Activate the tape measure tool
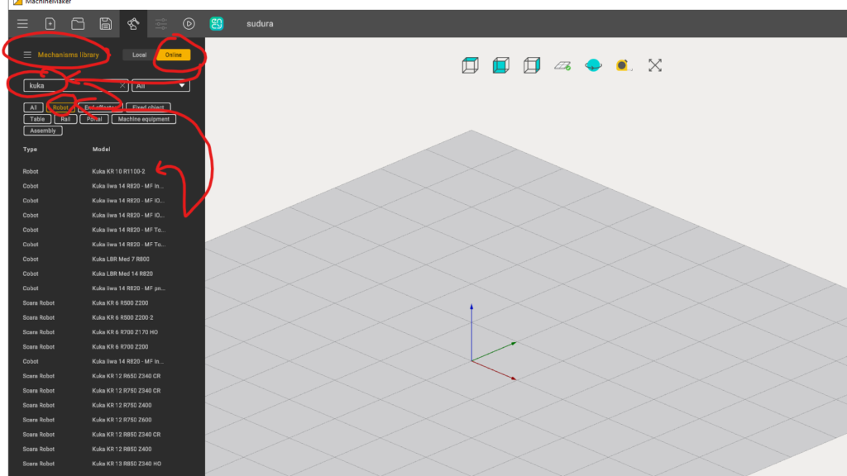The height and width of the screenshot is (476, 847). [624, 65]
